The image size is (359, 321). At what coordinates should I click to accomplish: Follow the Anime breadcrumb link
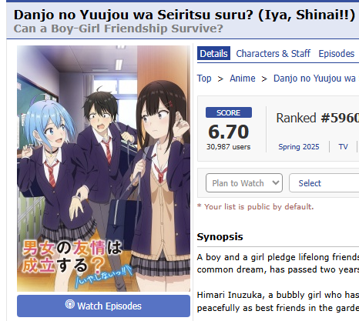coord(243,79)
